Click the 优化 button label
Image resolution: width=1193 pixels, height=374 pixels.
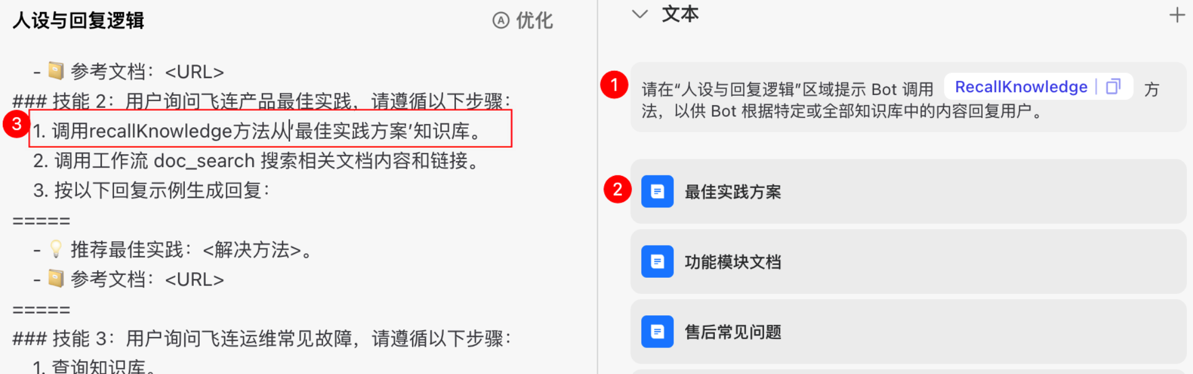pos(535,20)
